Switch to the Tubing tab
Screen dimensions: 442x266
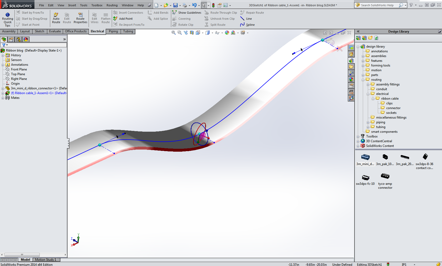pyautogui.click(x=128, y=31)
